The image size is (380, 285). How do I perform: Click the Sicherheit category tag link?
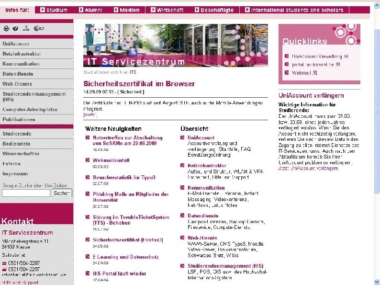(132, 92)
